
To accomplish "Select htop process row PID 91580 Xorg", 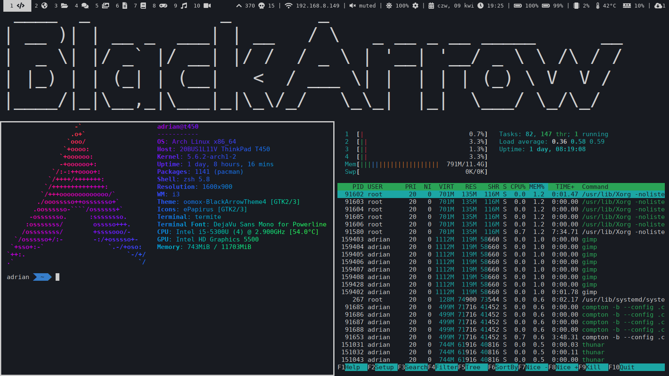I will pyautogui.click(x=501, y=232).
